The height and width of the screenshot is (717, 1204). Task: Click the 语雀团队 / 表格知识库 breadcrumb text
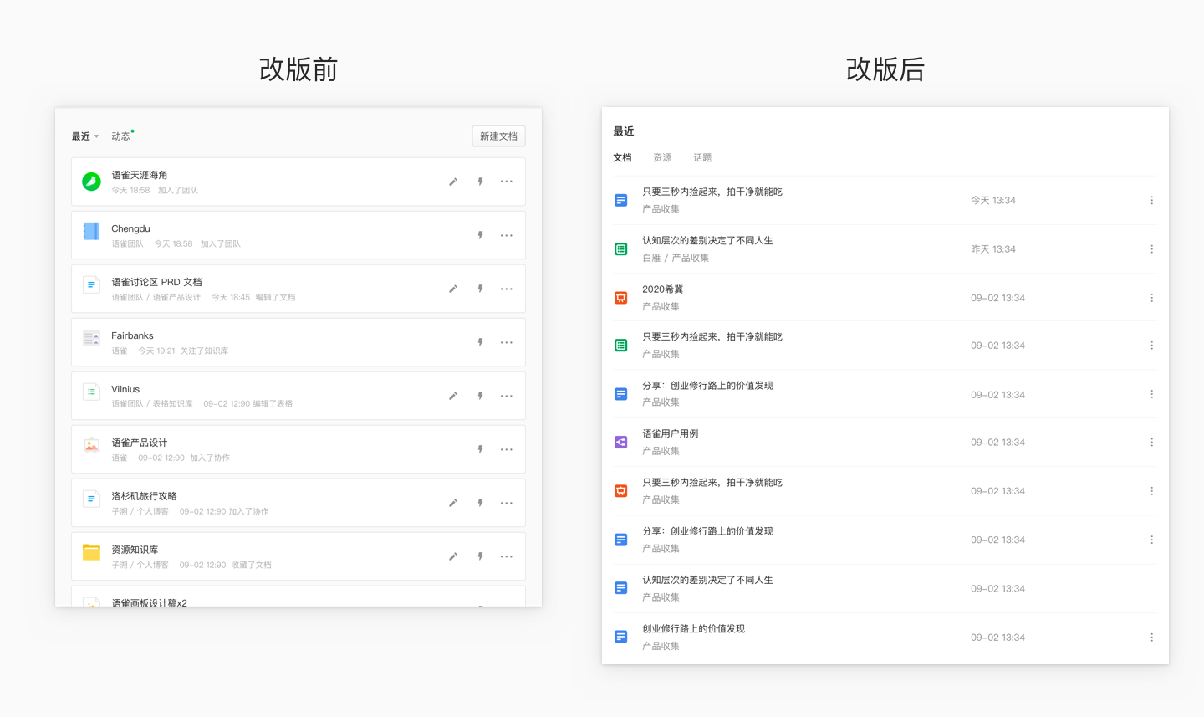tap(152, 404)
